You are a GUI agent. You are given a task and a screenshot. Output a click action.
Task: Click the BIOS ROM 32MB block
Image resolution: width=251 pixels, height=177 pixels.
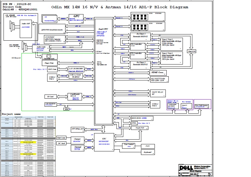point(142,118)
